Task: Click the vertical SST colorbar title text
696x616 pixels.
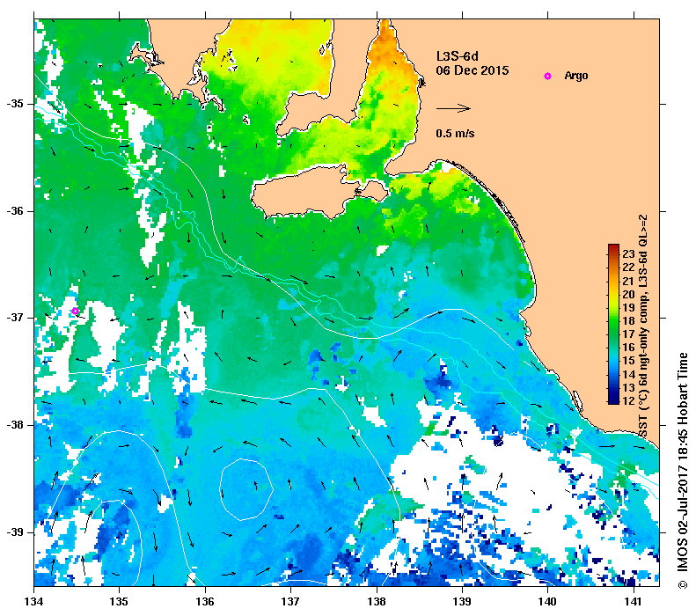Action: coord(643,326)
